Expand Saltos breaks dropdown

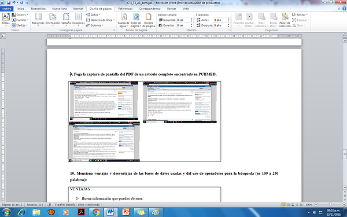tap(93, 14)
